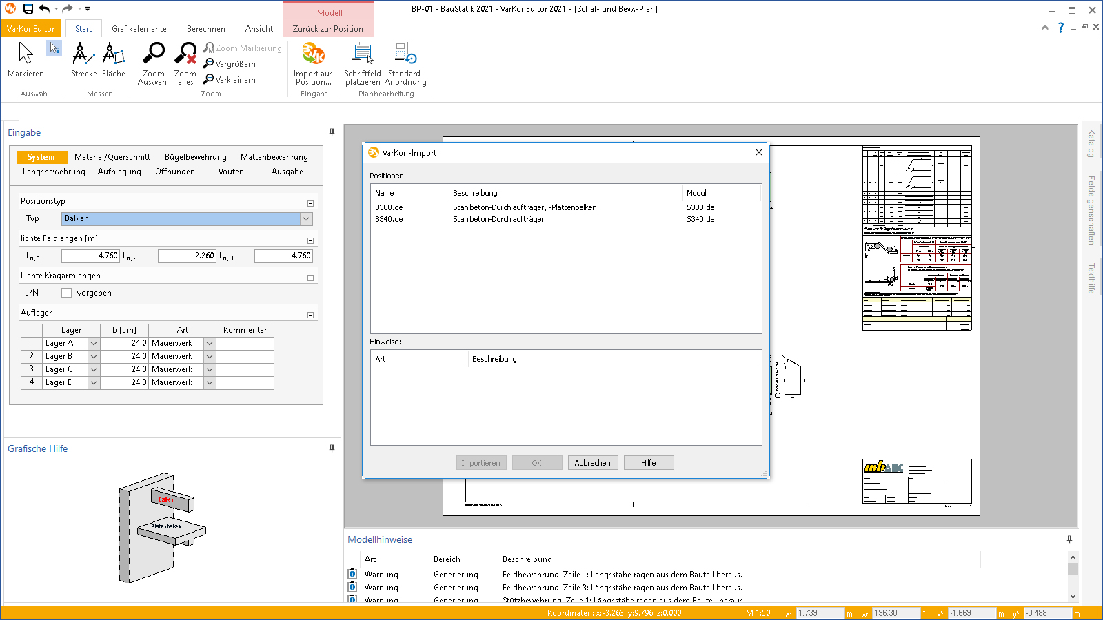1103x620 pixels.
Task: Open Vouten input tab
Action: [231, 172]
